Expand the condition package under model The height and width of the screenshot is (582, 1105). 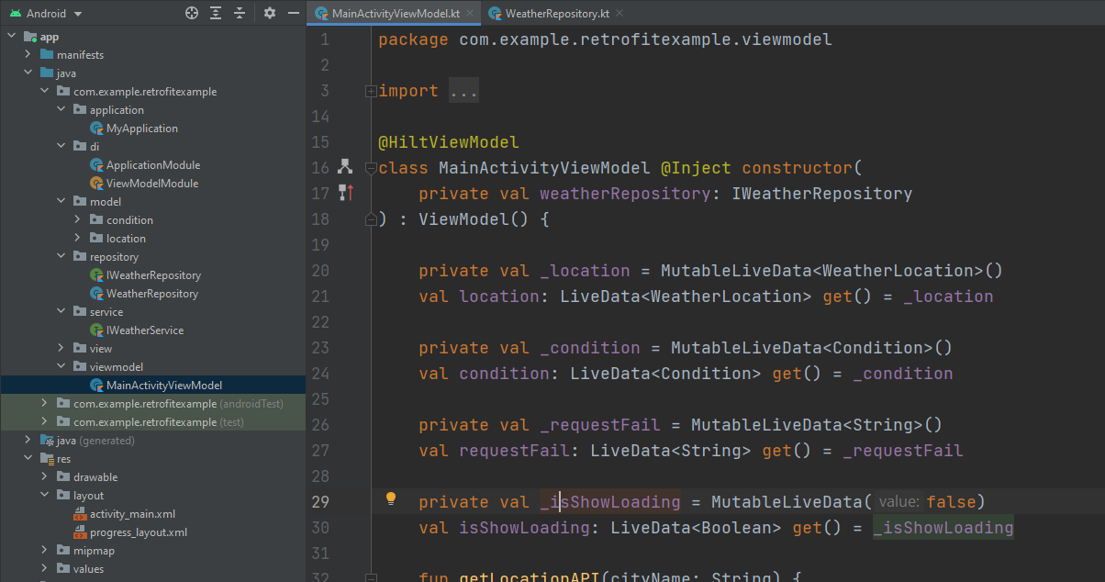tap(78, 220)
